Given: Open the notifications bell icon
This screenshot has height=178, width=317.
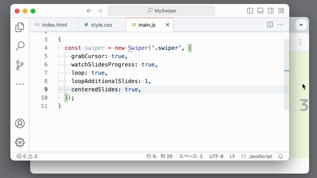Looking at the screenshot, I should [x=281, y=156].
